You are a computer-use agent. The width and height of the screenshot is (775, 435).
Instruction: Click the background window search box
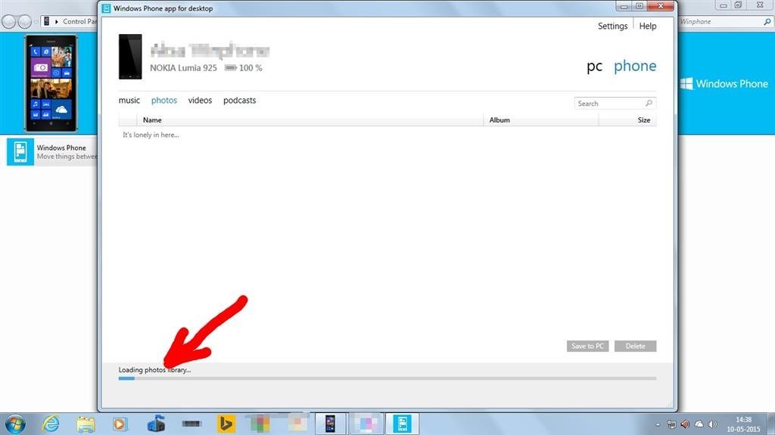pos(725,22)
